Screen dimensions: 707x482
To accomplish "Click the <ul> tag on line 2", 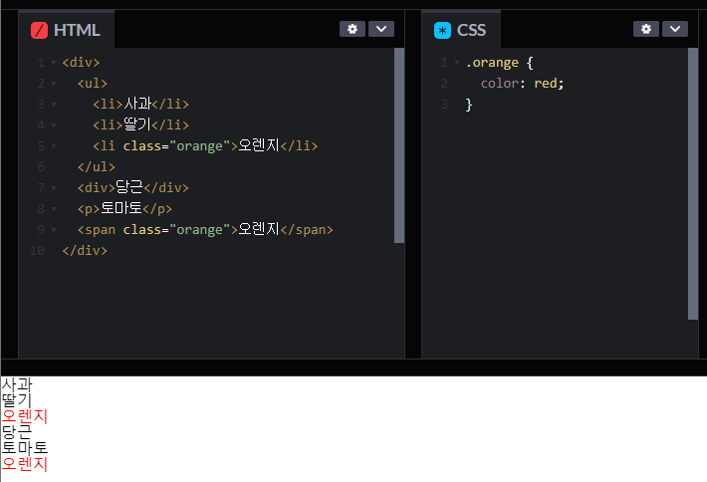I will [x=93, y=84].
